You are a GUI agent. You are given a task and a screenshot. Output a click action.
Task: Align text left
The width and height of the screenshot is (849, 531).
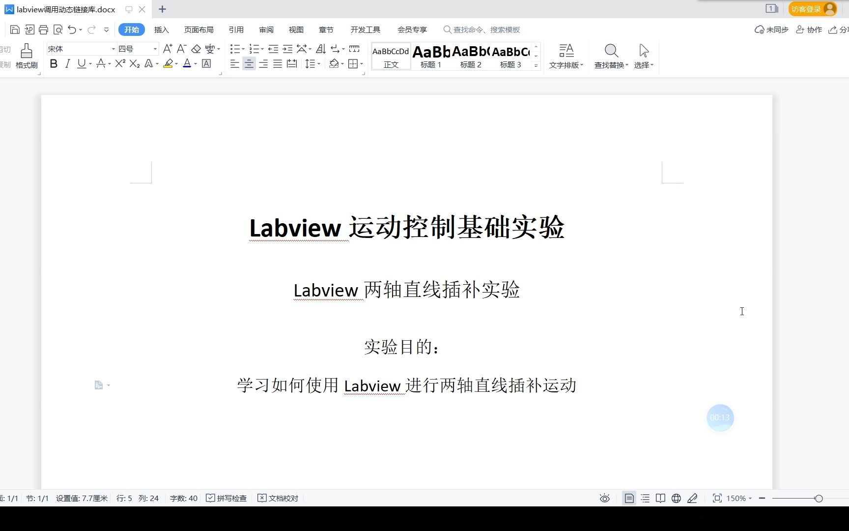coord(235,63)
